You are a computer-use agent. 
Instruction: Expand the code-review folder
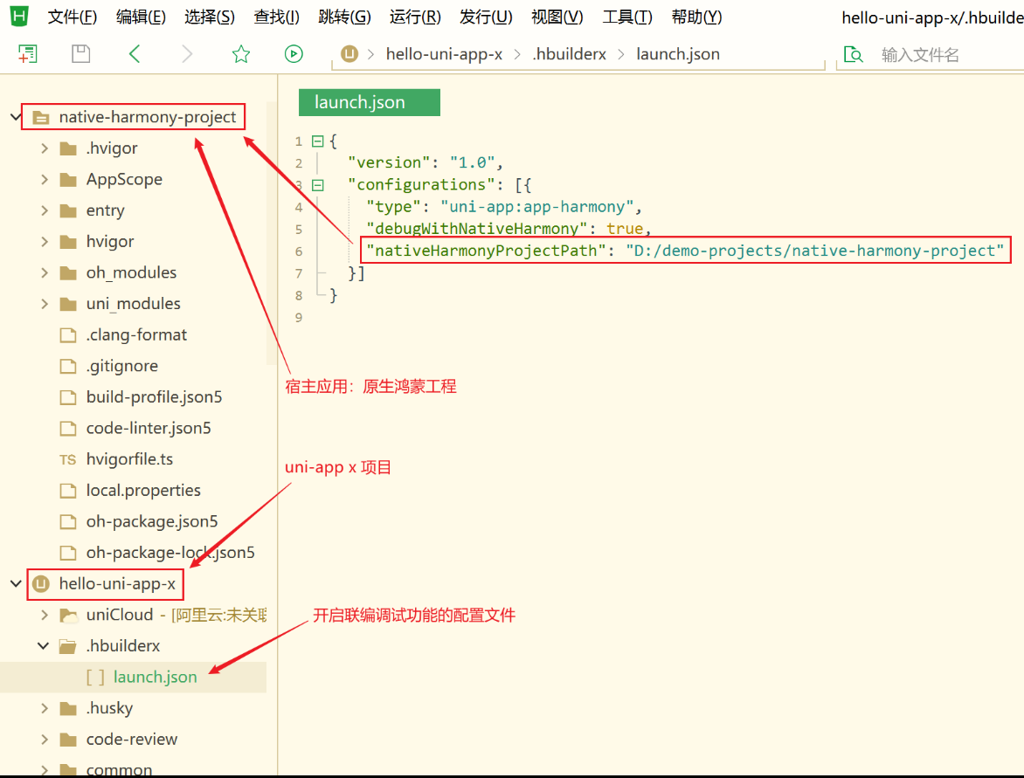(x=45, y=740)
